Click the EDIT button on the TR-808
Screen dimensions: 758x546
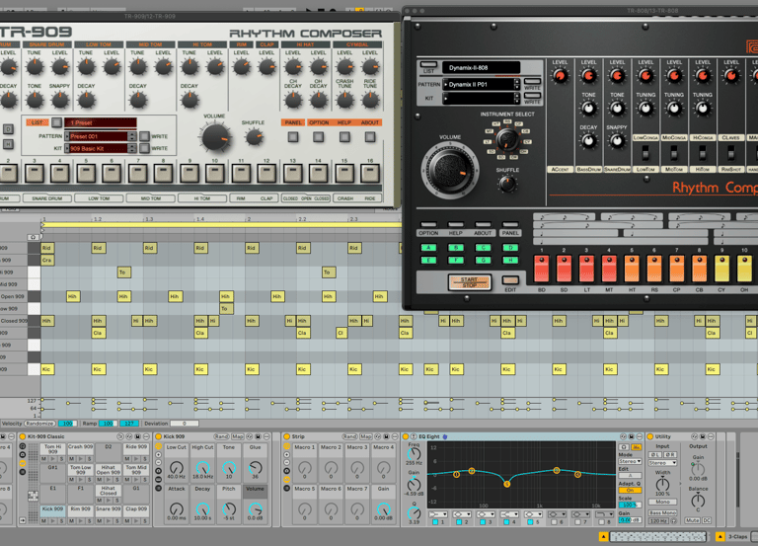pos(510,280)
